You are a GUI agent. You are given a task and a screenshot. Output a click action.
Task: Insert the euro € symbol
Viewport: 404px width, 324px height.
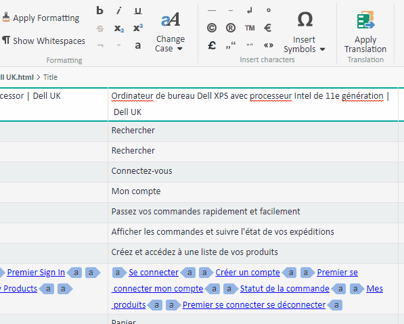pyautogui.click(x=268, y=28)
